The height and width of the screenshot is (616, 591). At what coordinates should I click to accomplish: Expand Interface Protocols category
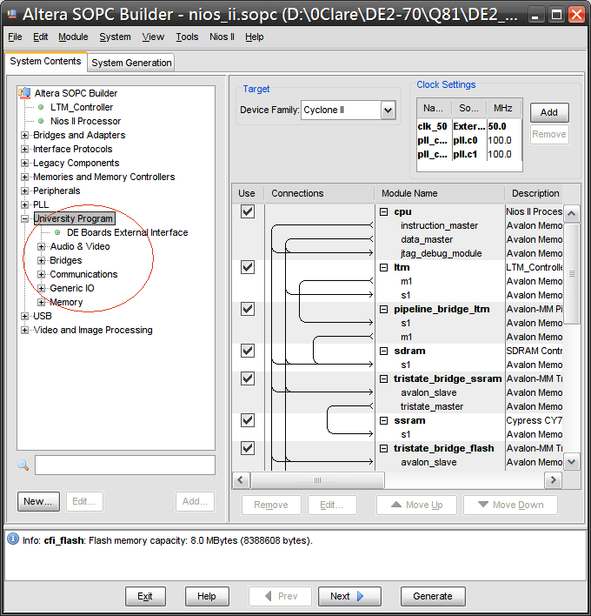24,150
